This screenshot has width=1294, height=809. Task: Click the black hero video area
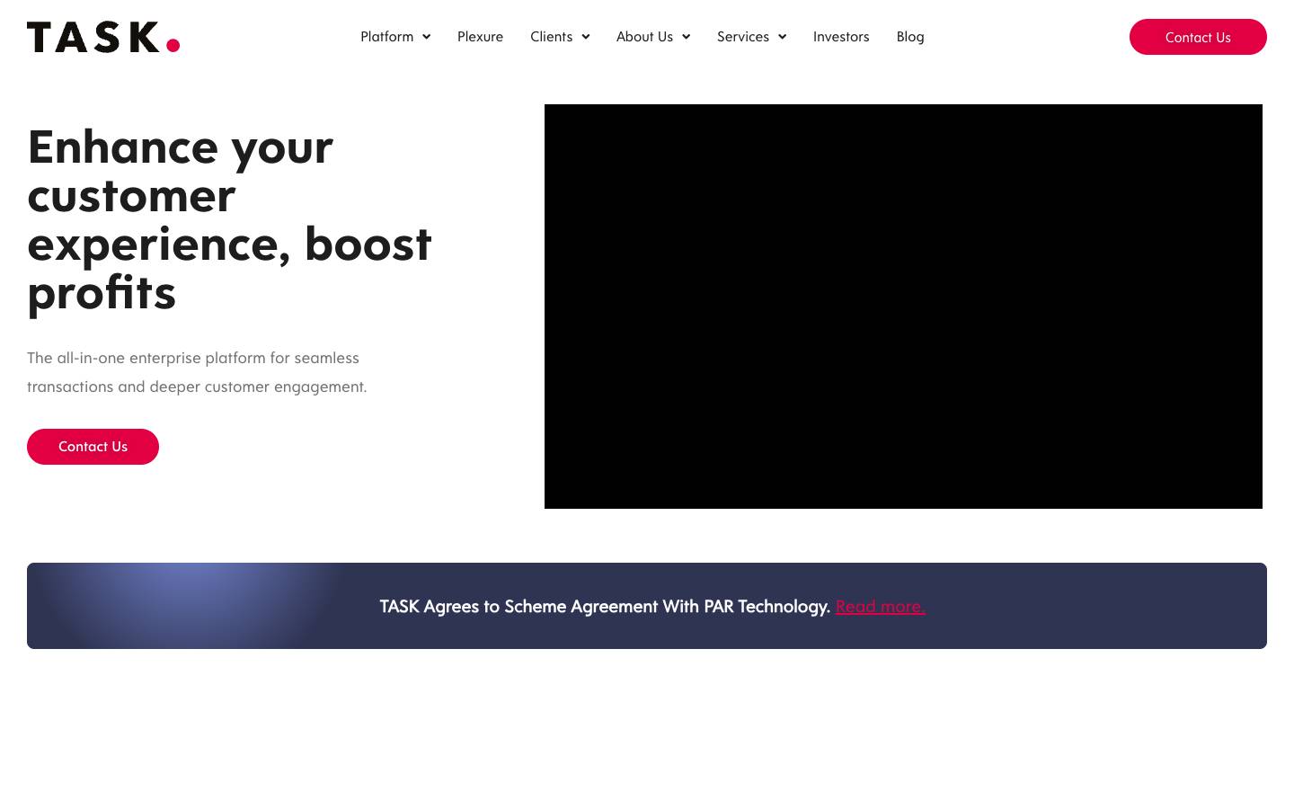point(903,307)
